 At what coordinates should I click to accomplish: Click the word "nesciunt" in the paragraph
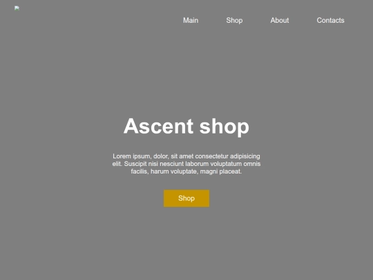click(172, 164)
